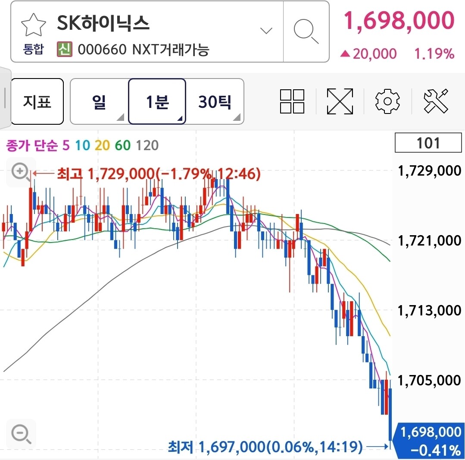Viewport: 465px width, 460px height.
Task: Open the 30틱 period dropdown triangle
Action: point(237,117)
